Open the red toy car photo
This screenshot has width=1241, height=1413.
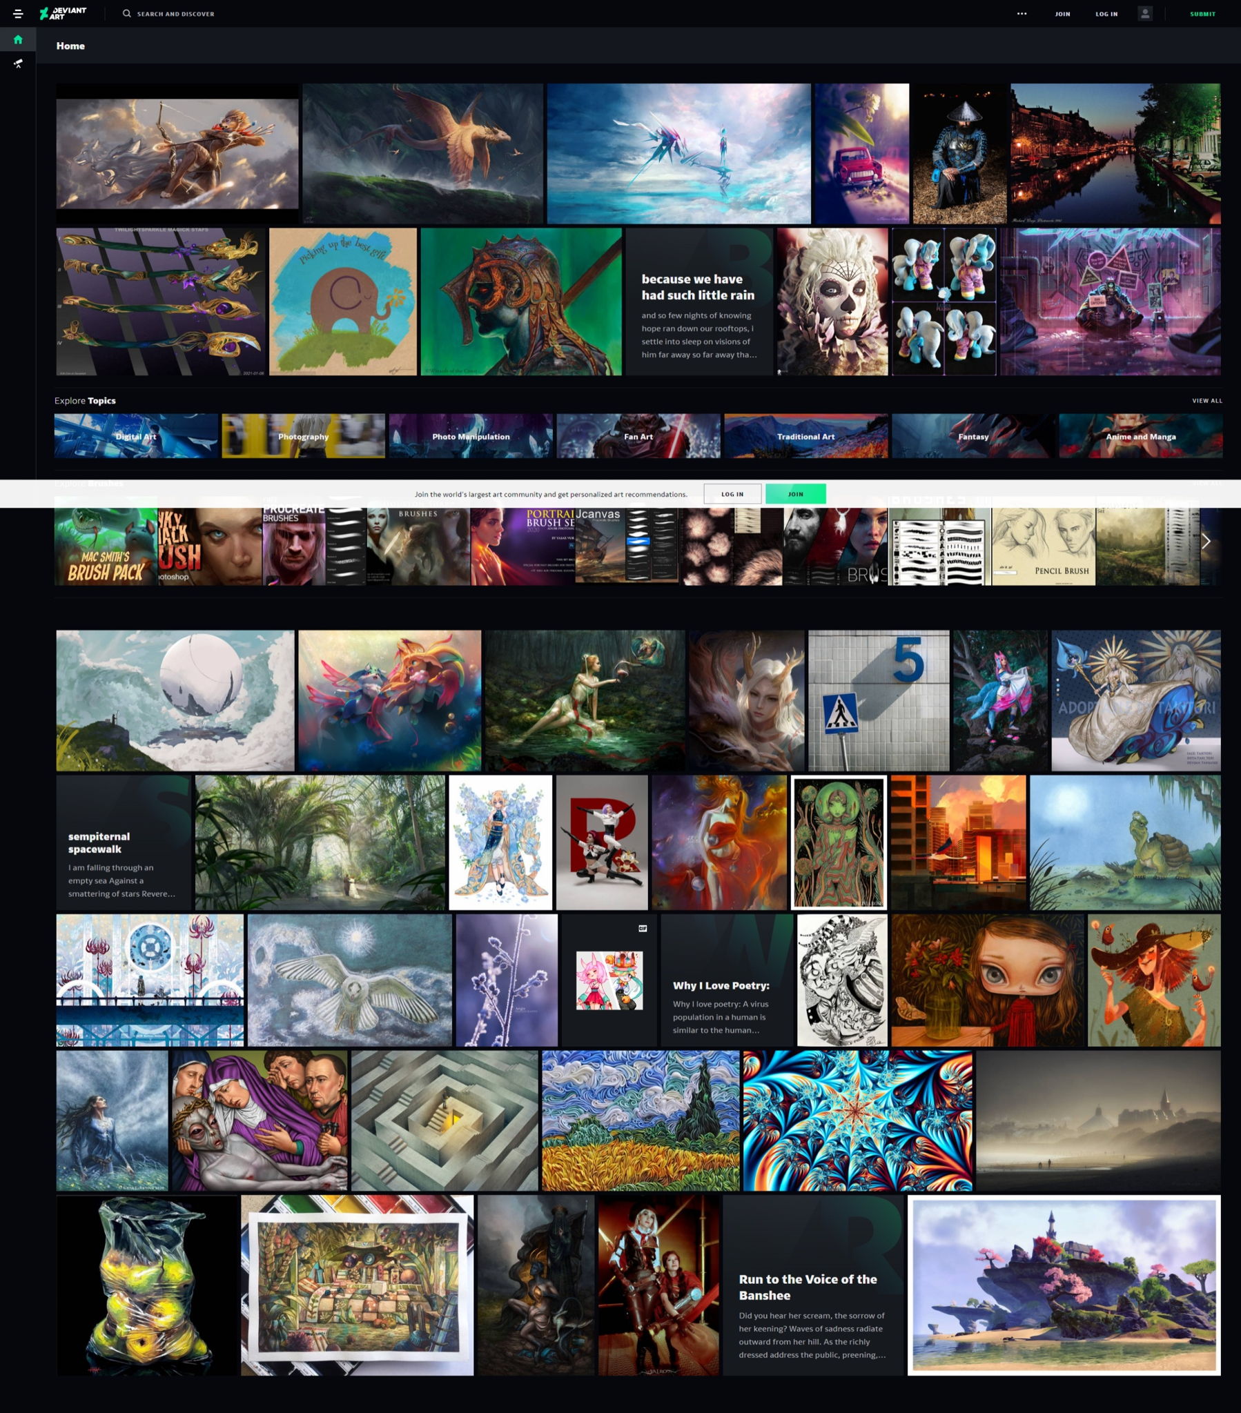point(862,153)
